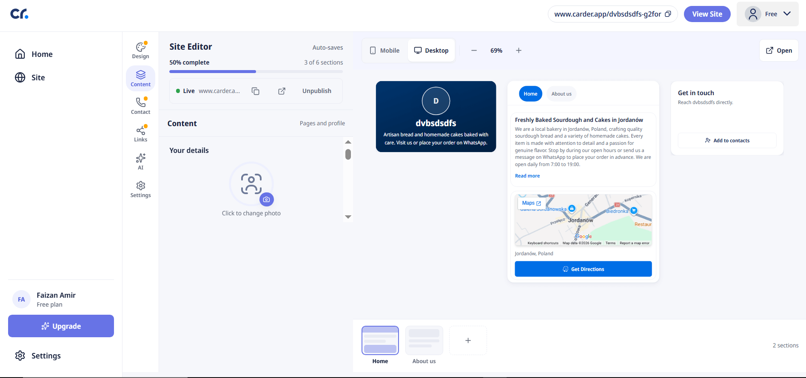This screenshot has width=806, height=378.
Task: Open the Design panel
Action: pos(140,51)
